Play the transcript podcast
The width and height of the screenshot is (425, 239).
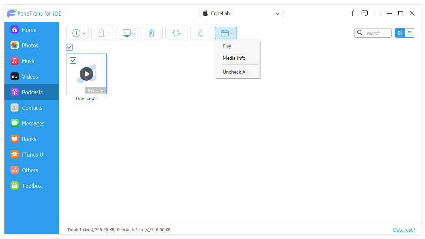86,74
